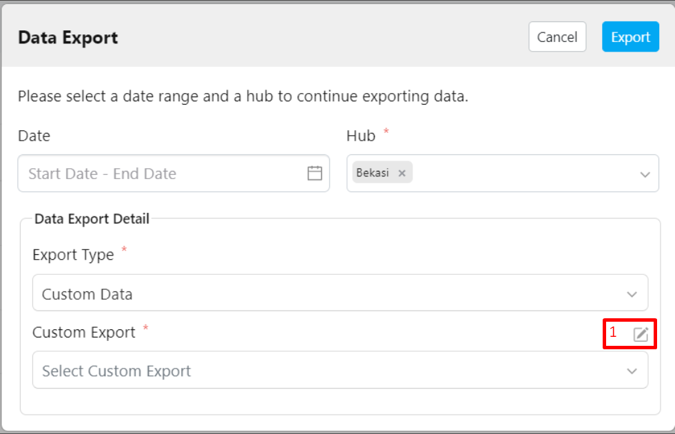The height and width of the screenshot is (434, 675).
Task: Click the x beside Bekasi
Action: point(402,172)
